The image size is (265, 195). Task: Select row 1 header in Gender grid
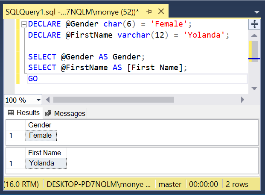pos(16,136)
